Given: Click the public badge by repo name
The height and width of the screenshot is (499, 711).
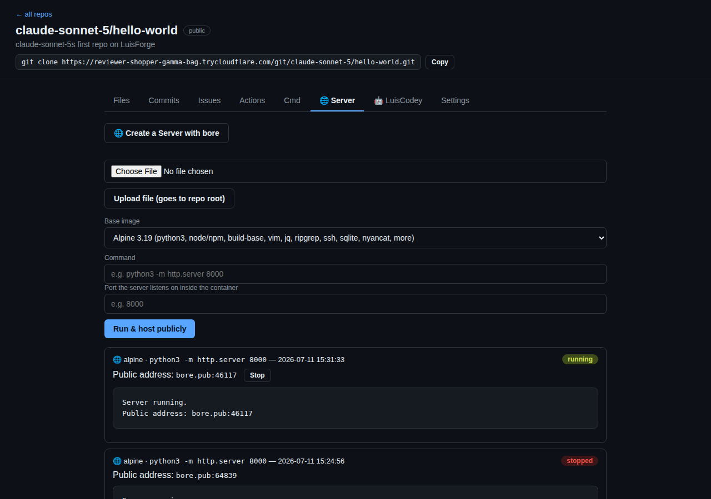Looking at the screenshot, I should [x=197, y=31].
